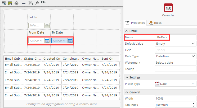Click the Tab Index (Default) value
Screen dimensions: 197x108
(162, 105)
